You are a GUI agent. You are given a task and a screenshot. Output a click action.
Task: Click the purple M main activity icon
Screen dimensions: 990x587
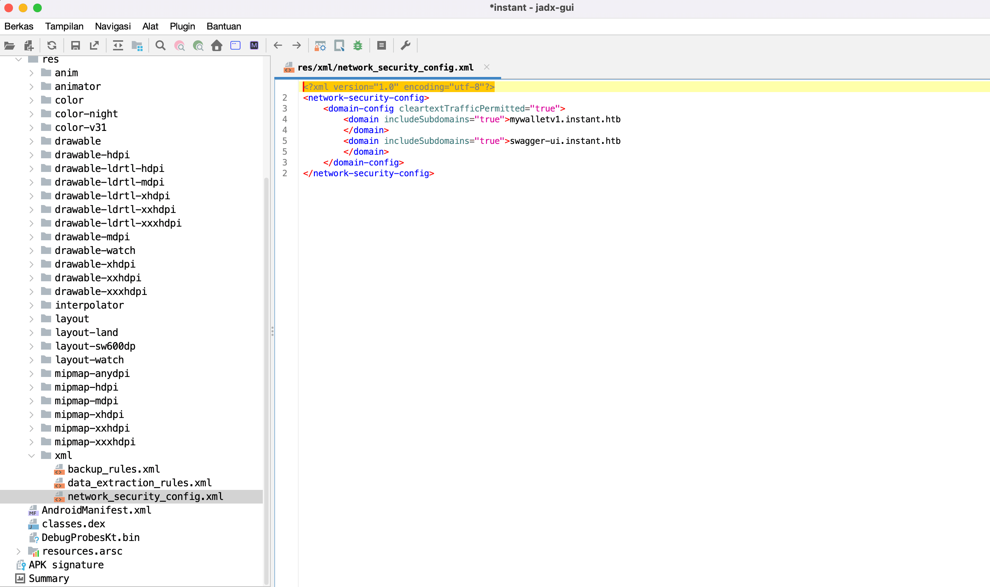coord(254,45)
